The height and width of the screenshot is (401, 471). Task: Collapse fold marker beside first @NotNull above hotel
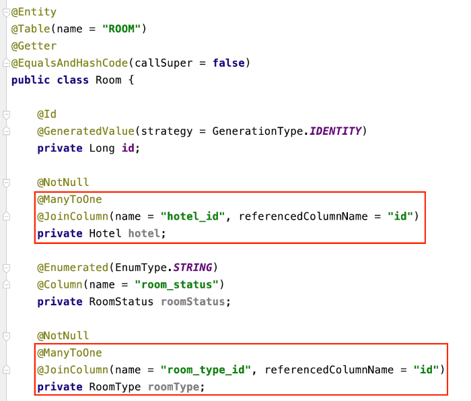(x=6, y=183)
